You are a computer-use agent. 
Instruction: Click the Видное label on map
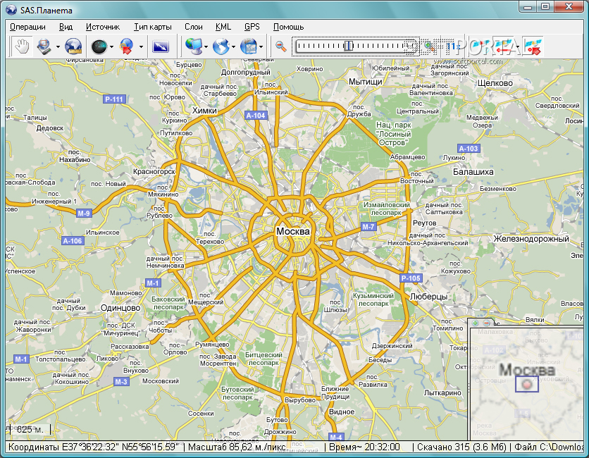[342, 411]
